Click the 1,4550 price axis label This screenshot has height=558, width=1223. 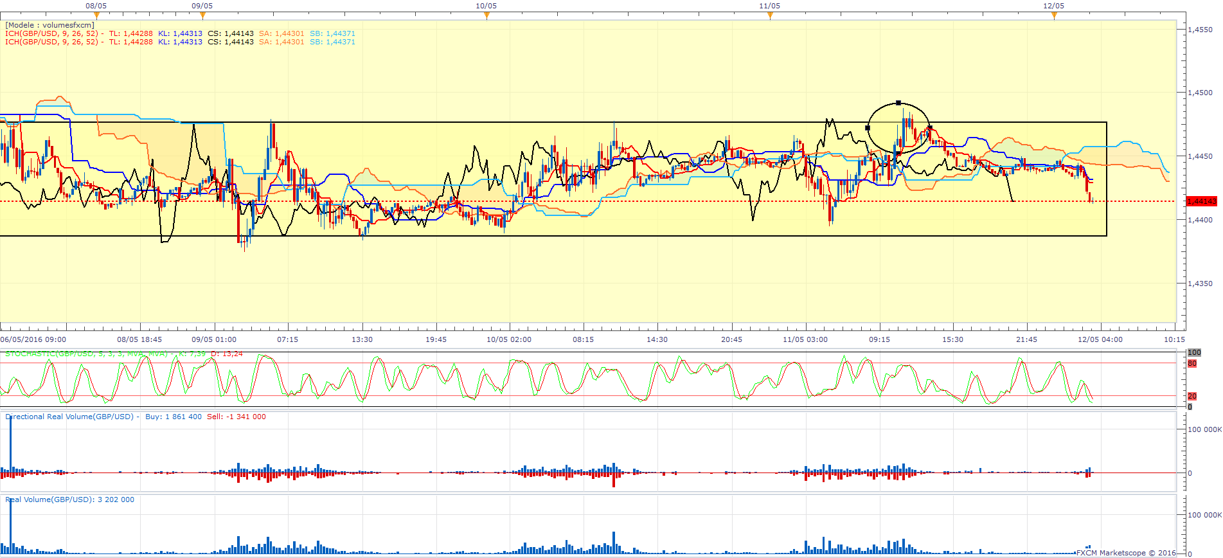tap(1200, 30)
